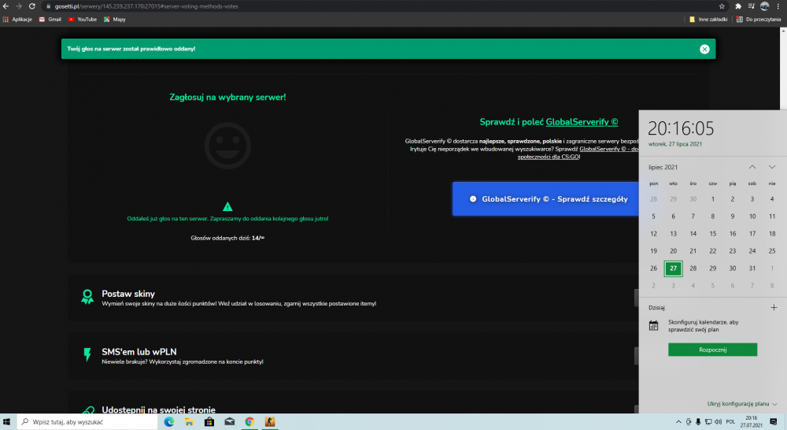Open the media control icon in Chrome toolbar
The image size is (787, 430).
click(x=752, y=6)
